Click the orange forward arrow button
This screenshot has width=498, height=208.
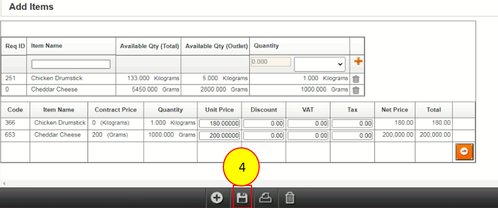[464, 152]
